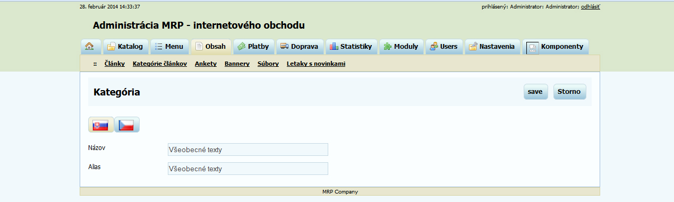The height and width of the screenshot is (202, 674).
Task: Click the save button
Action: 535,92
